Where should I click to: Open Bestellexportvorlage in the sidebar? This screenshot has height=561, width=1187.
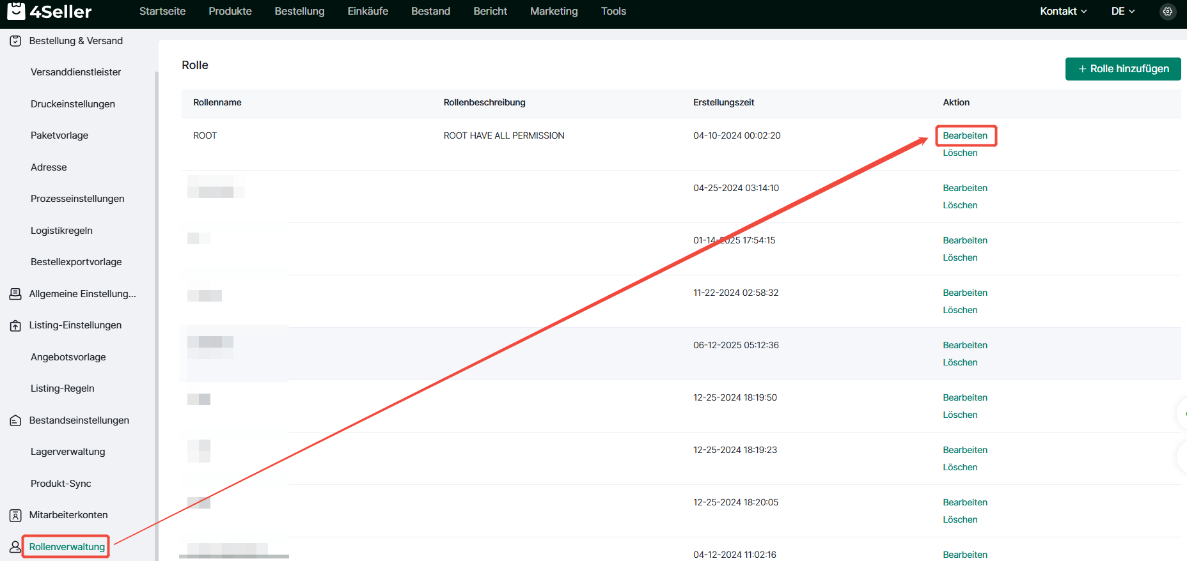76,262
